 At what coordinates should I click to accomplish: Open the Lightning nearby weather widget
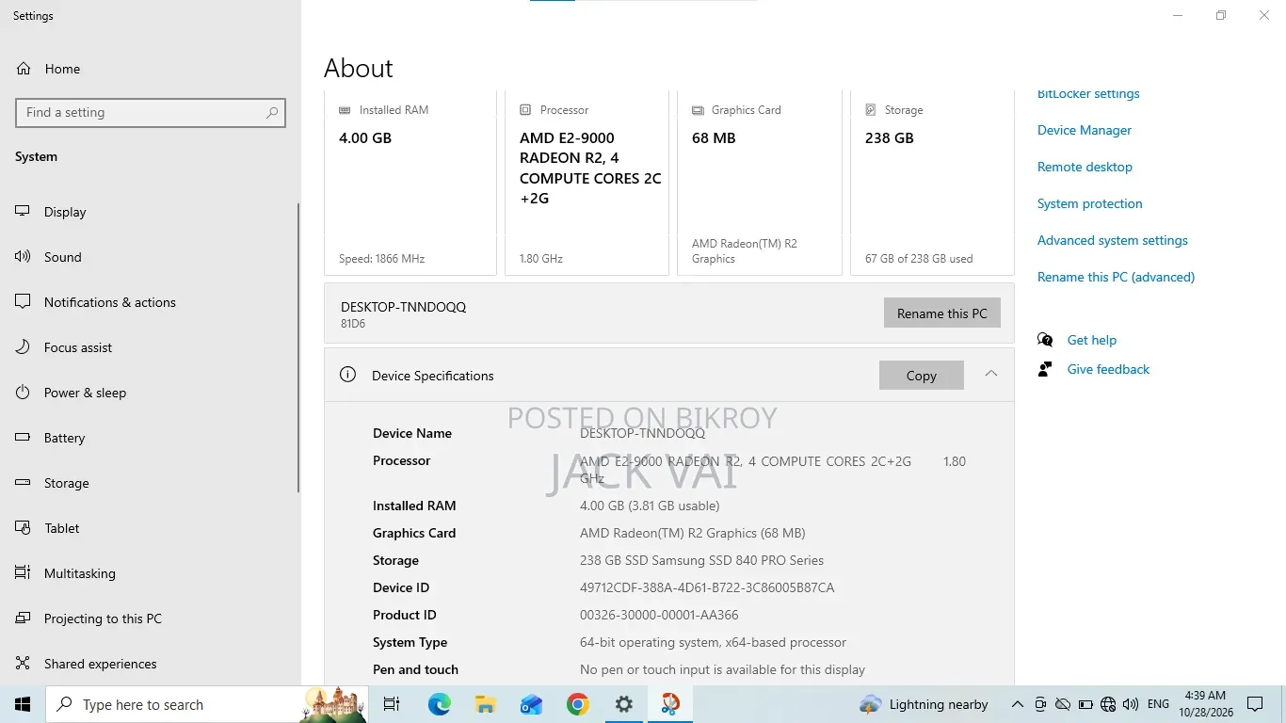(924, 704)
